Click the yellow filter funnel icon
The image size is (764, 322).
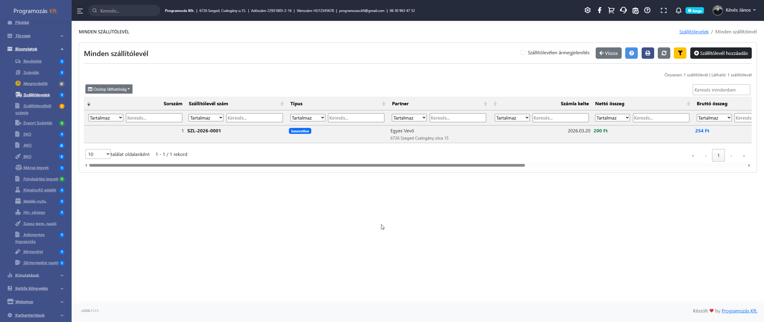(680, 53)
